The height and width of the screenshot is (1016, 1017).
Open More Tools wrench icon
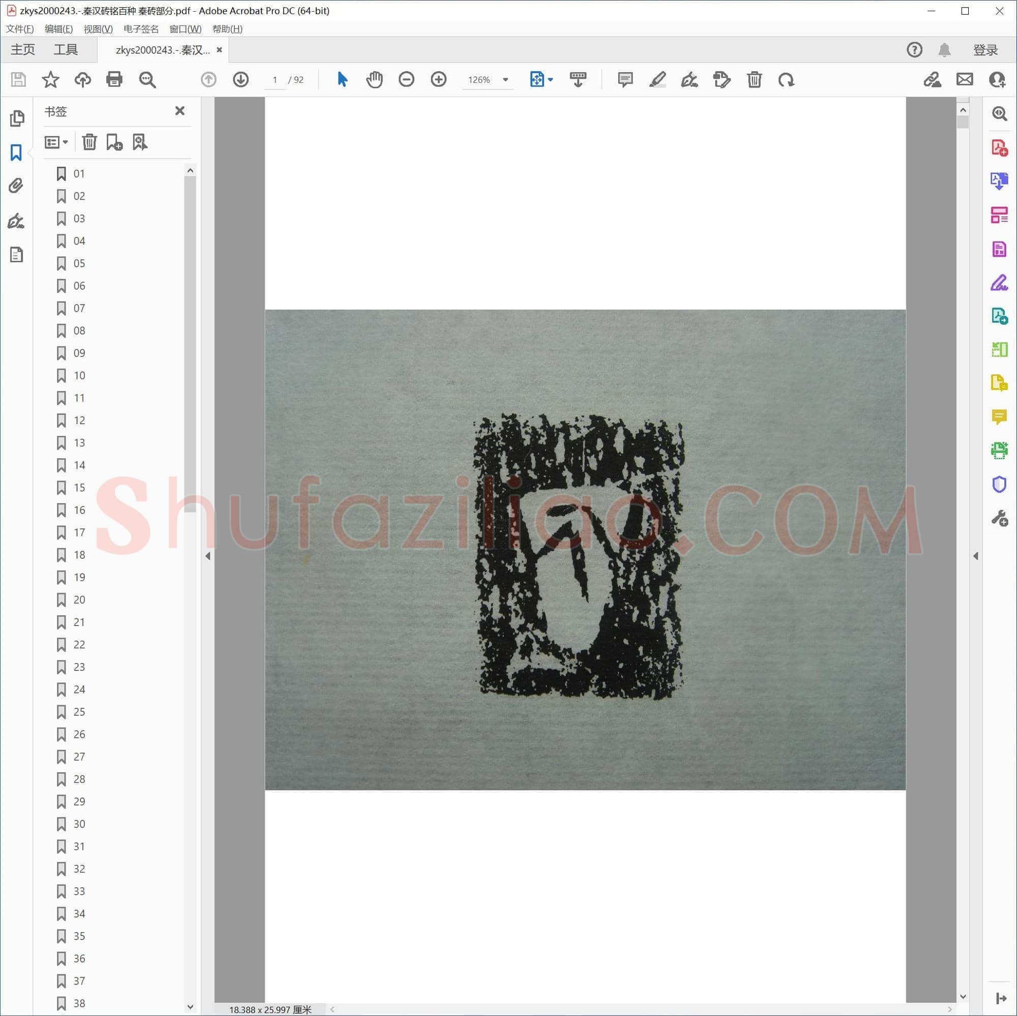pos(999,518)
